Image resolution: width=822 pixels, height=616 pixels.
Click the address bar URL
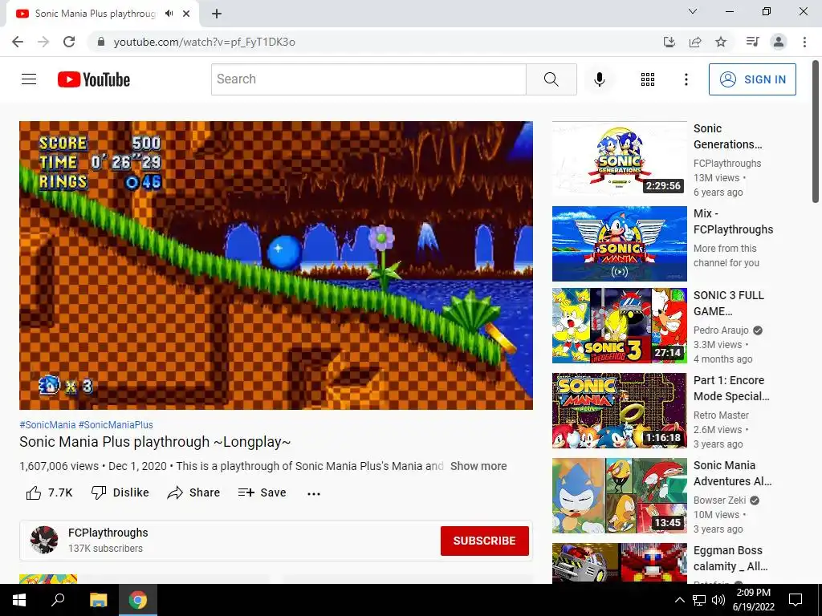pyautogui.click(x=205, y=42)
